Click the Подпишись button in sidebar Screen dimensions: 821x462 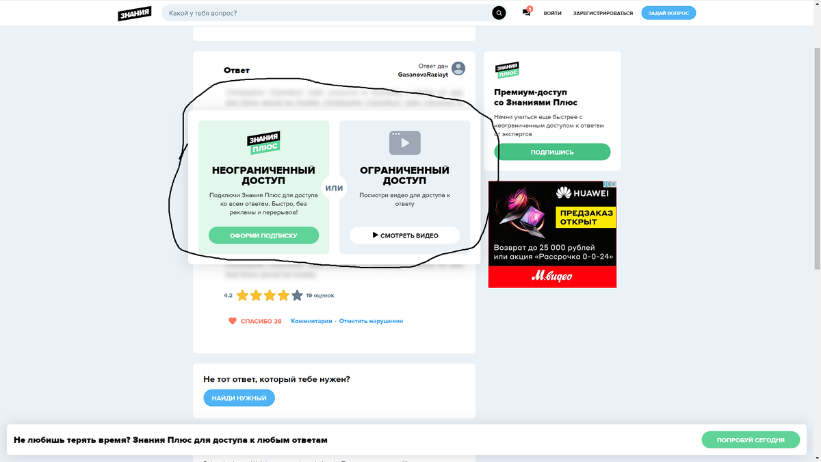coord(552,152)
